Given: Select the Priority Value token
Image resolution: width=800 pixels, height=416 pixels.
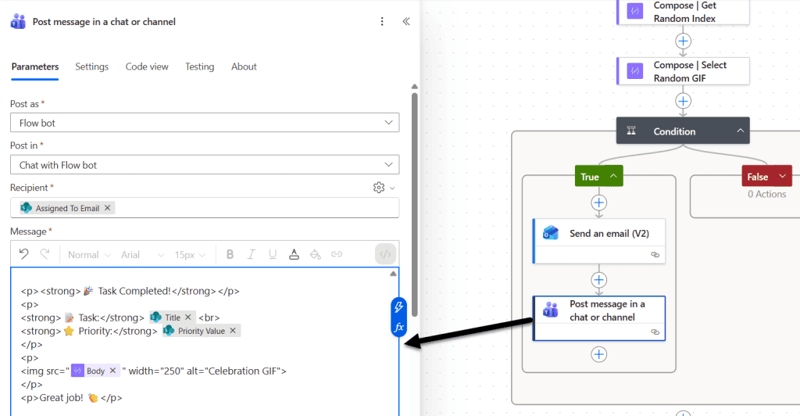Looking at the screenshot, I should [x=201, y=331].
